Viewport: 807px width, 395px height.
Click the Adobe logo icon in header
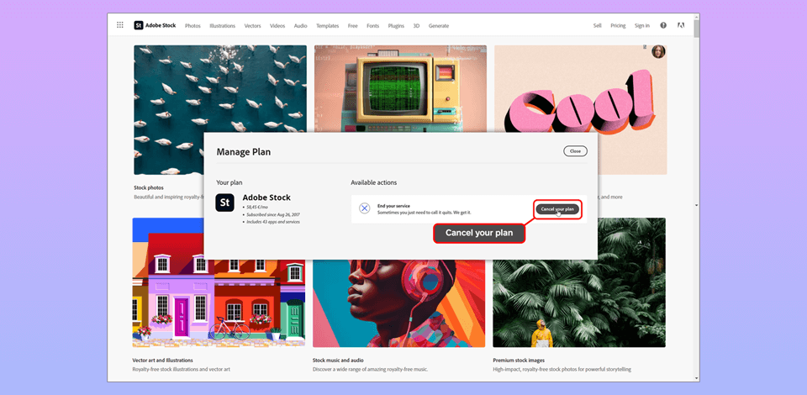[681, 25]
